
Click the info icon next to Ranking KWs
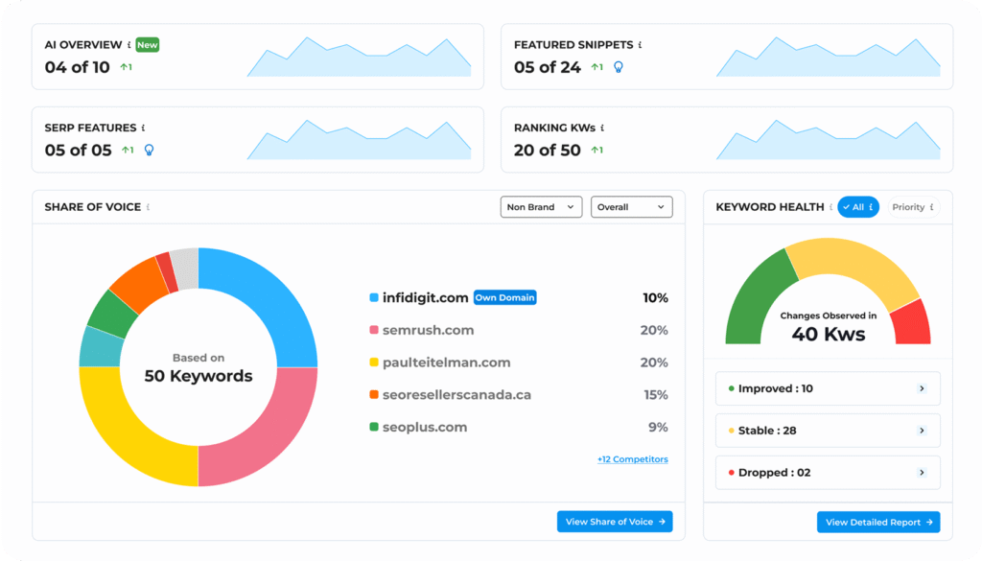602,128
